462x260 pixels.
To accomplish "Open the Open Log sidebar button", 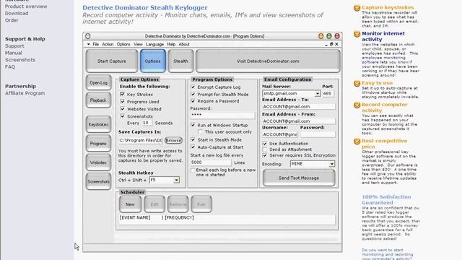I will point(98,82).
